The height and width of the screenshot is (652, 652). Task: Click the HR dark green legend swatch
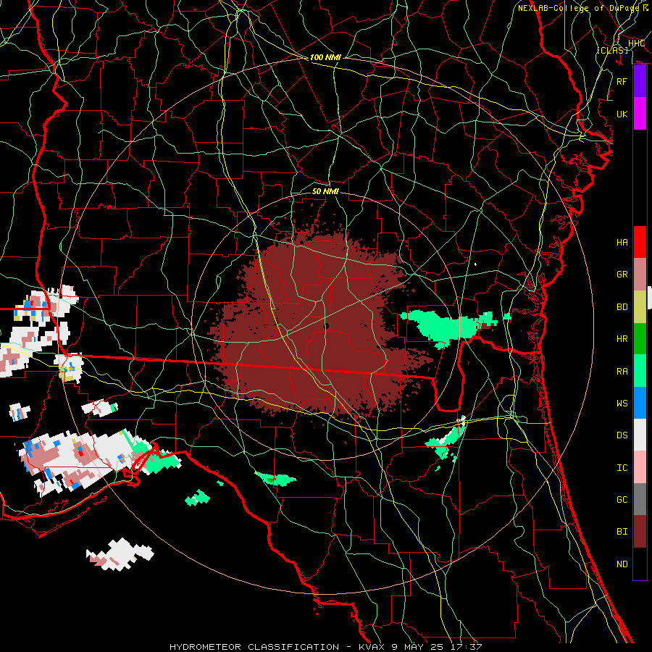(640, 339)
